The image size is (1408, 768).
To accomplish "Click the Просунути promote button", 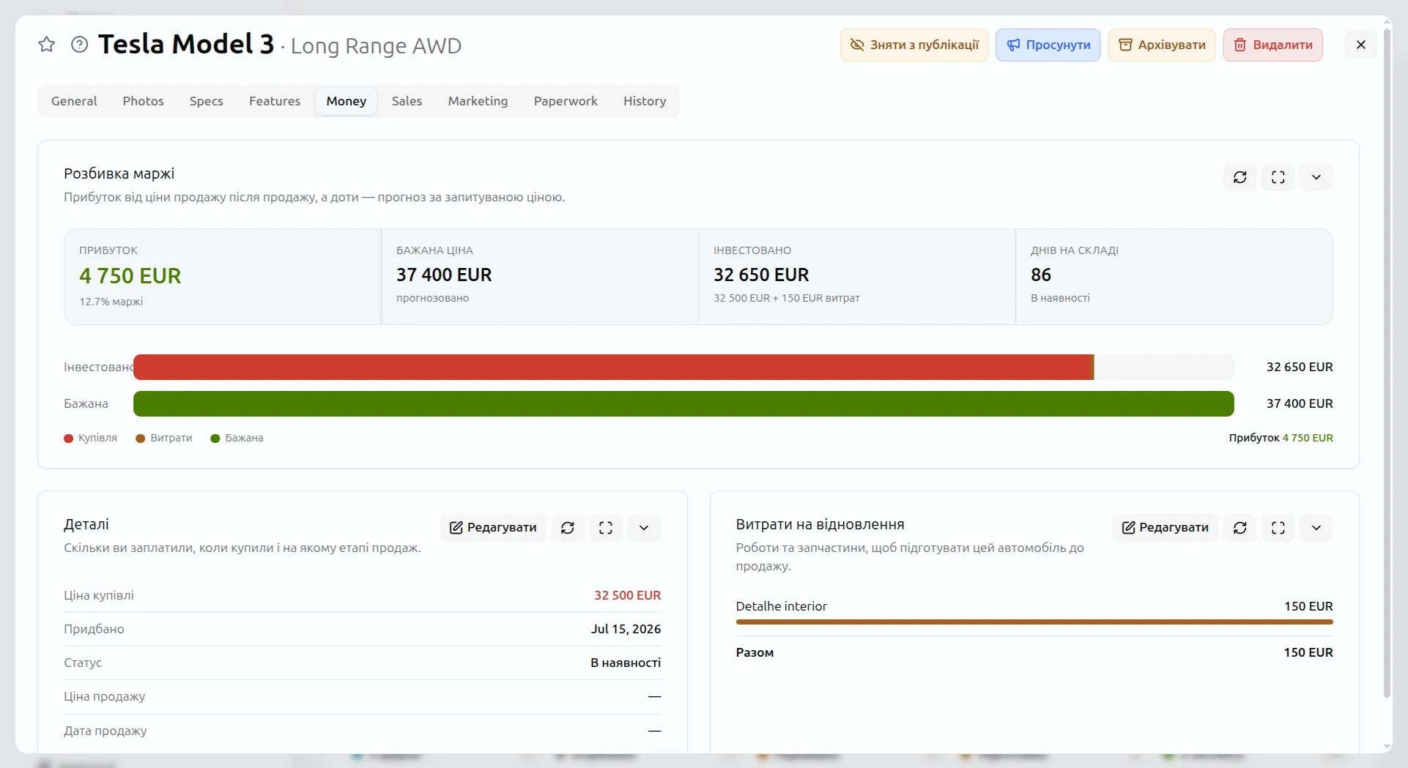I will 1048,45.
